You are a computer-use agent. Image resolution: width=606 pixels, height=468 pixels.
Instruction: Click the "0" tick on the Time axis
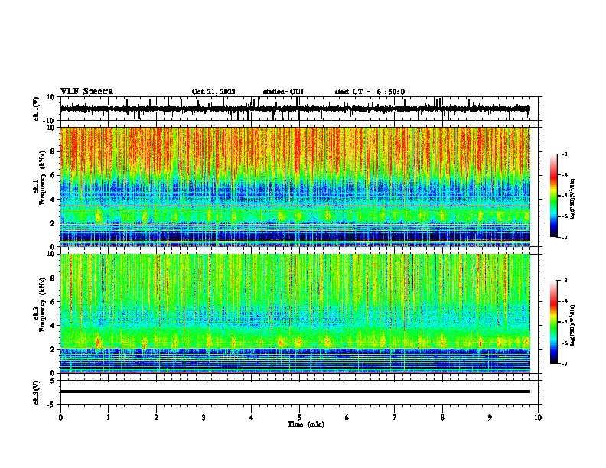pos(60,418)
